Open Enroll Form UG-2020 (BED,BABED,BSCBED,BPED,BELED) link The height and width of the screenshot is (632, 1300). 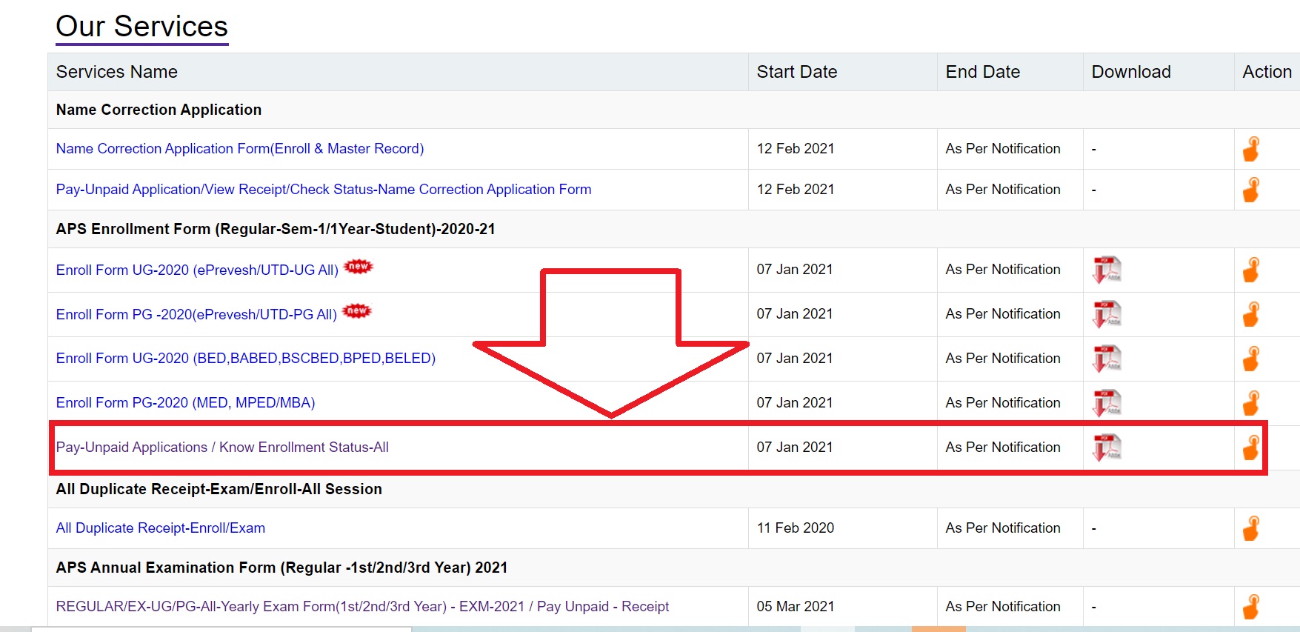246,359
